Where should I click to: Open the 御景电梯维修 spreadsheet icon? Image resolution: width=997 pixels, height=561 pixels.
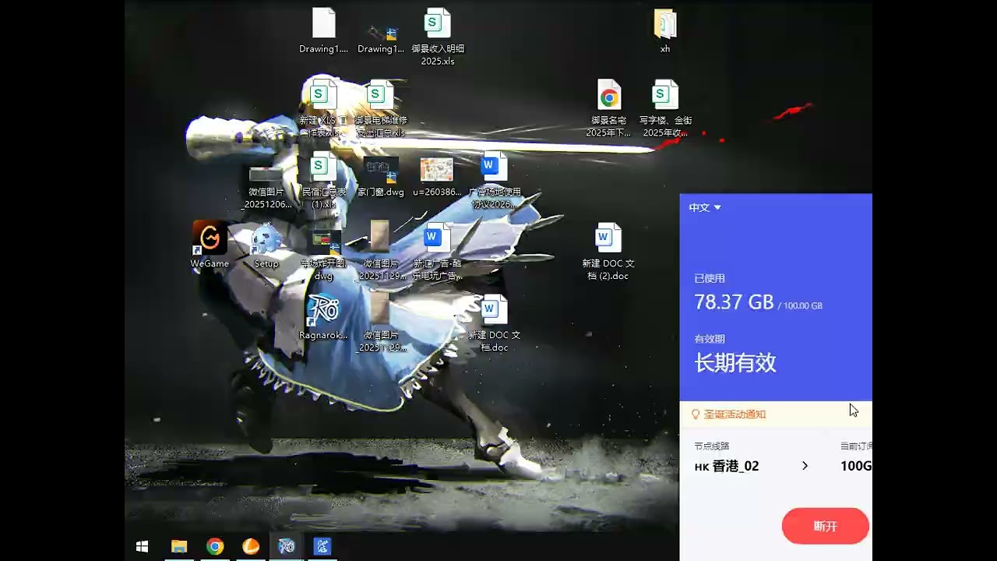pos(380,95)
